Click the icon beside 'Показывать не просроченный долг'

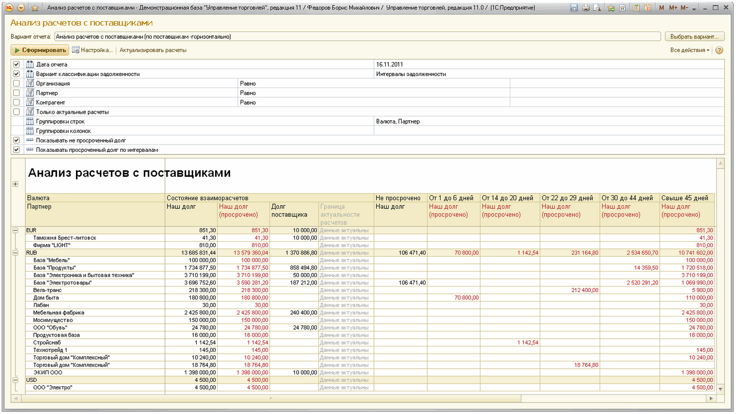(30, 140)
